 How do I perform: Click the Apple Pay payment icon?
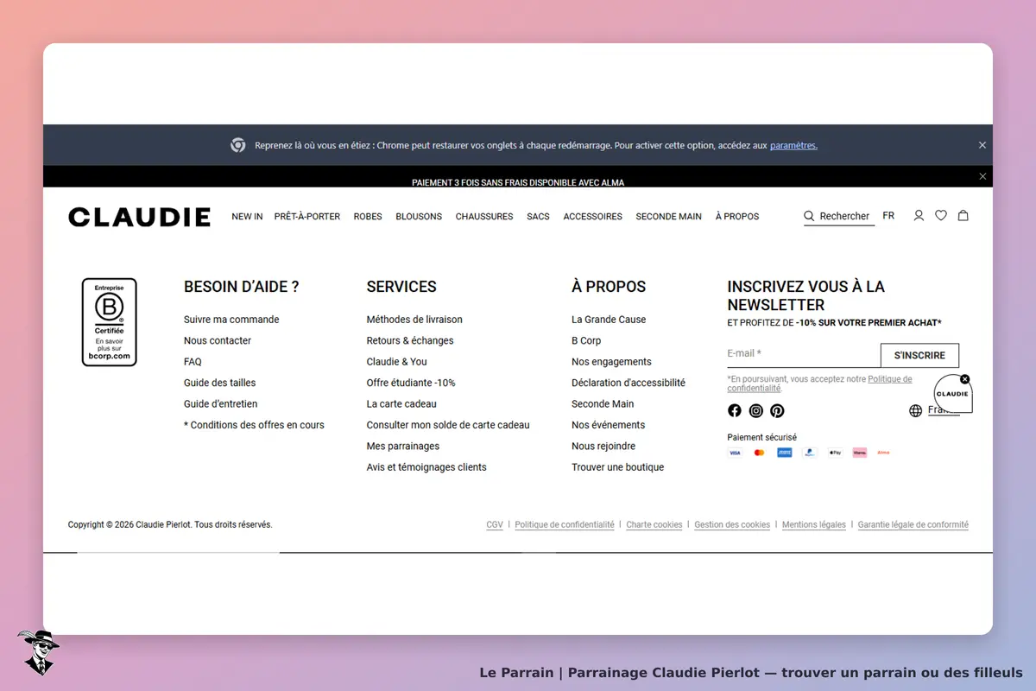835,453
